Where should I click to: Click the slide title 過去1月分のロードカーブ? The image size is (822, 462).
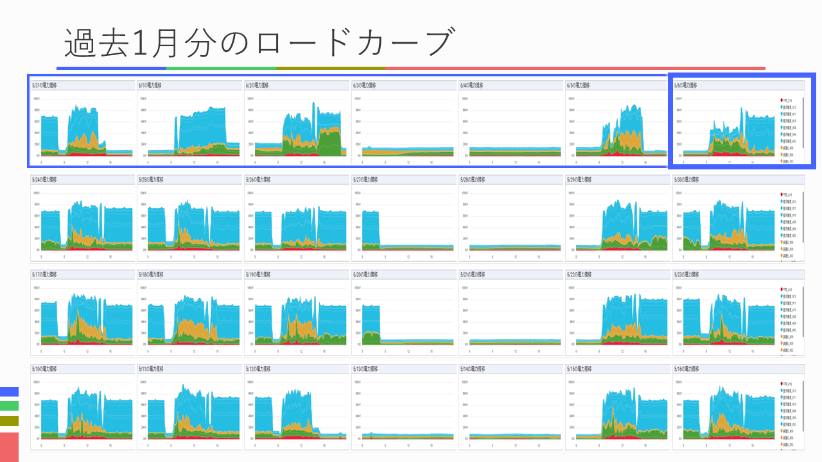(258, 44)
